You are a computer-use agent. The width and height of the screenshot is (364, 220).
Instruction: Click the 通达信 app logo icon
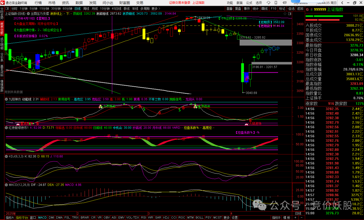point(3,3)
